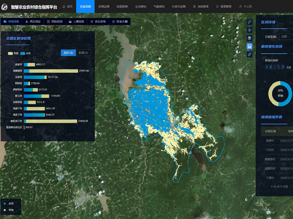Select the ruler measure tool
Viewport: 293px width, 219px height.
(x=249, y=54)
